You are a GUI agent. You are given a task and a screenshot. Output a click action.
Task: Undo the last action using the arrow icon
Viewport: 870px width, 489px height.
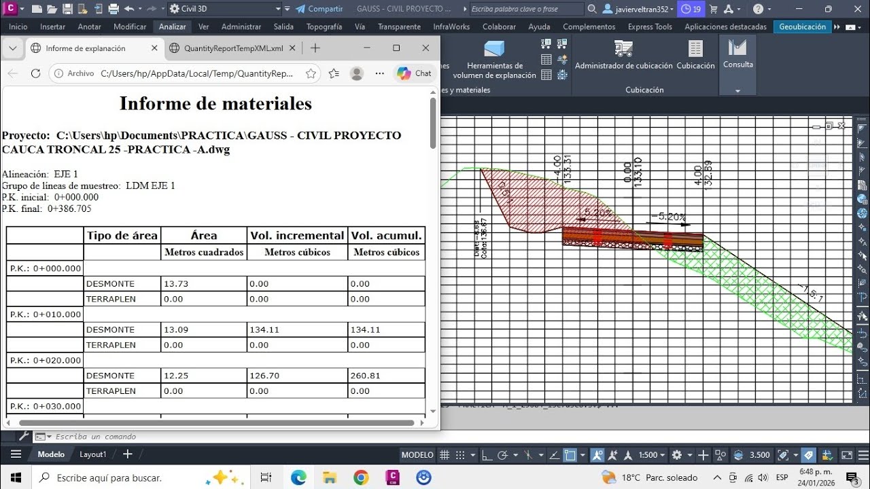[129, 9]
